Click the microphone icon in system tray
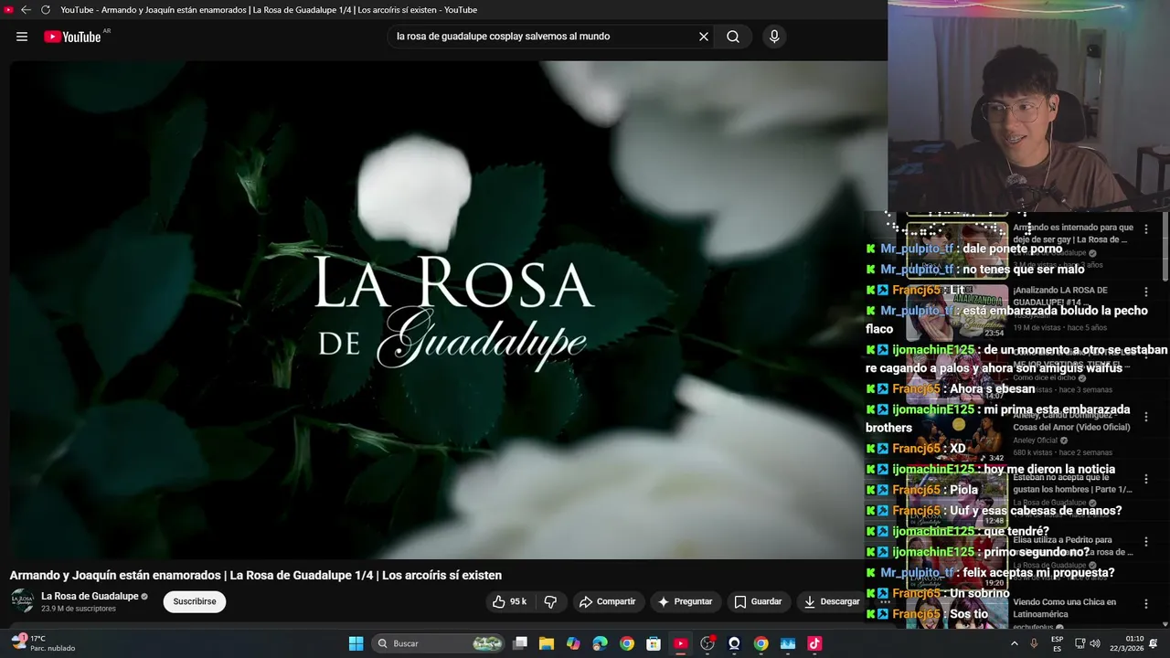The width and height of the screenshot is (1170, 658). coord(1034,643)
